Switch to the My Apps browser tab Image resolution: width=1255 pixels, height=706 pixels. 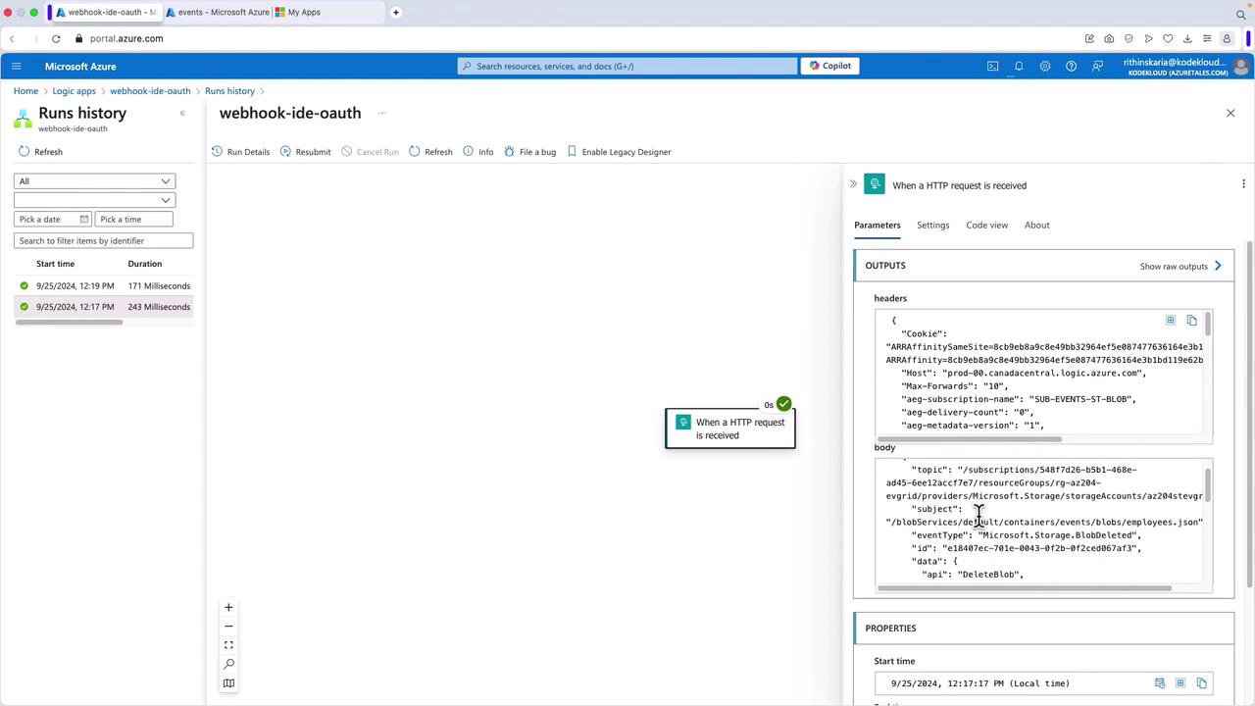pyautogui.click(x=327, y=13)
